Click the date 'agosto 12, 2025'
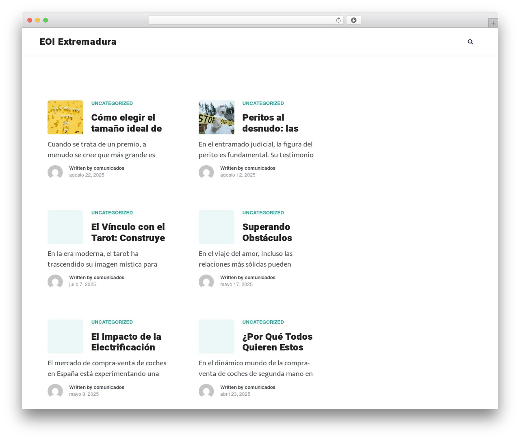520x440 pixels. 238,175
